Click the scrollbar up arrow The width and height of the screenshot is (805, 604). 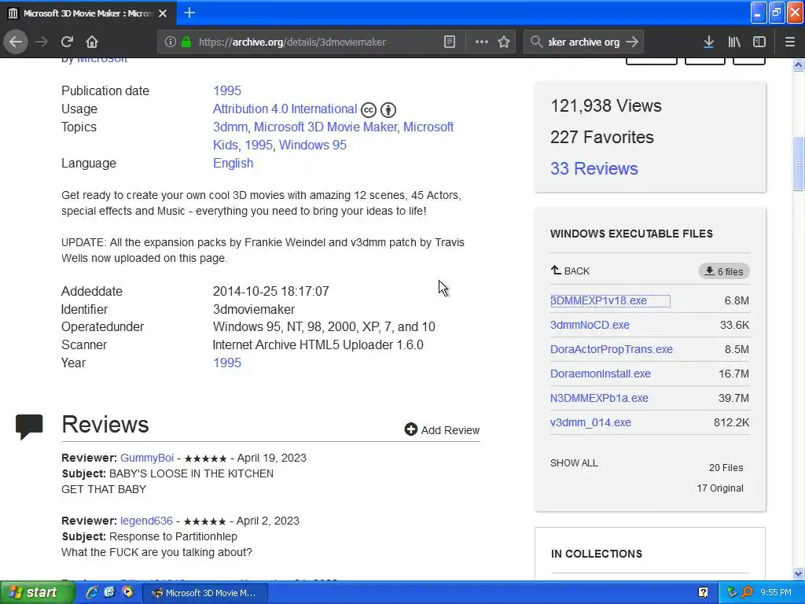pyautogui.click(x=799, y=64)
